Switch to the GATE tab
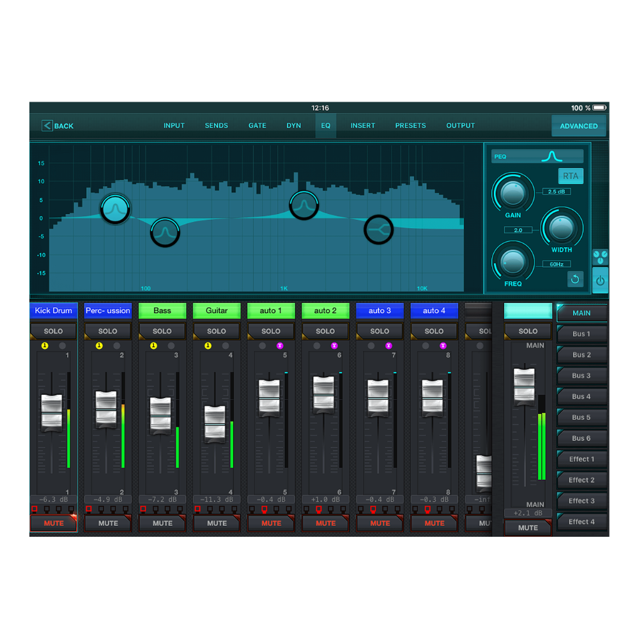639x639 pixels. 258,125
